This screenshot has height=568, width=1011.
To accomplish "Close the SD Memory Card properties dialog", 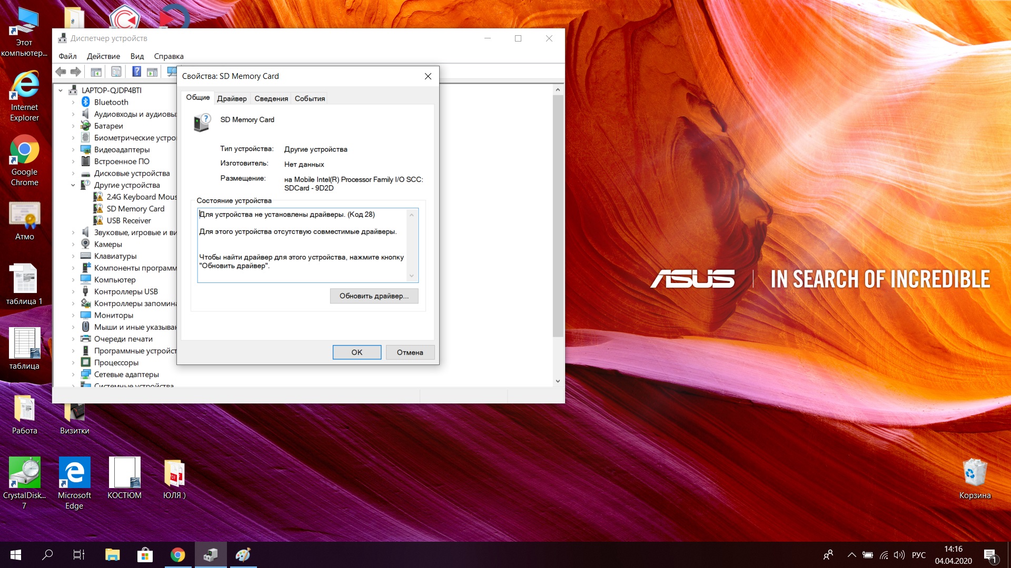I will (x=428, y=76).
